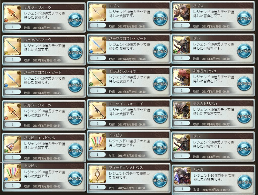The height and width of the screenshot is (195, 258).
Task: Click the Dragon Slayer item title
Action: tap(124, 71)
